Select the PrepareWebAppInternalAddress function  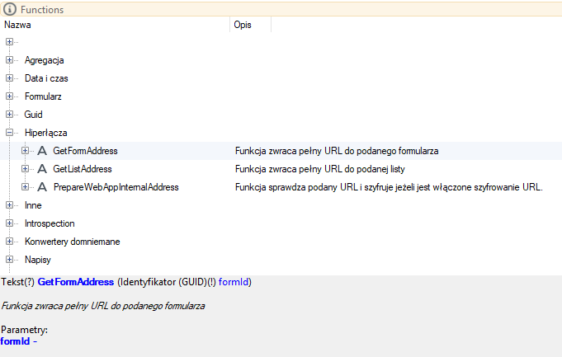[x=116, y=187]
